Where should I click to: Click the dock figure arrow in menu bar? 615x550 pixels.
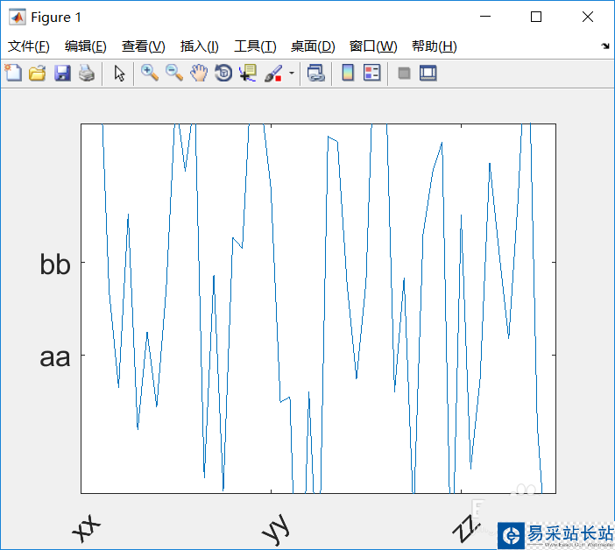coord(605,46)
